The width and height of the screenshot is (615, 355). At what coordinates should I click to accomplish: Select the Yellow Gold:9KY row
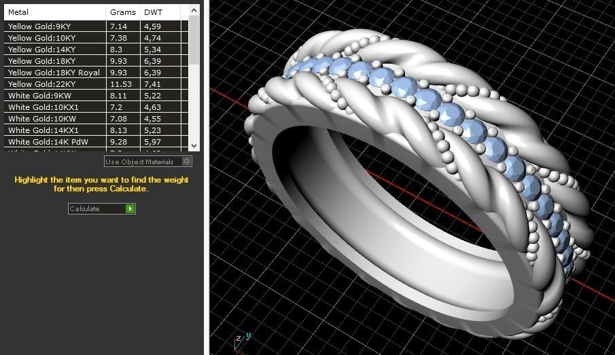pyautogui.click(x=96, y=26)
